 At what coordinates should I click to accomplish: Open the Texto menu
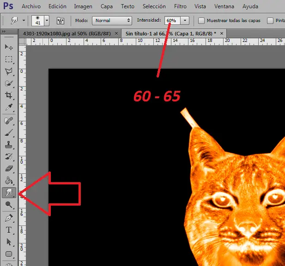(x=127, y=6)
